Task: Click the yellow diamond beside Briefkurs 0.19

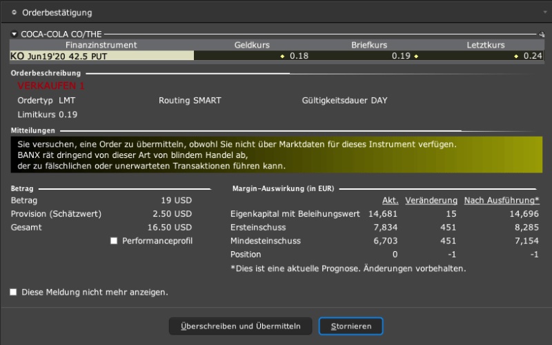Action: point(416,56)
